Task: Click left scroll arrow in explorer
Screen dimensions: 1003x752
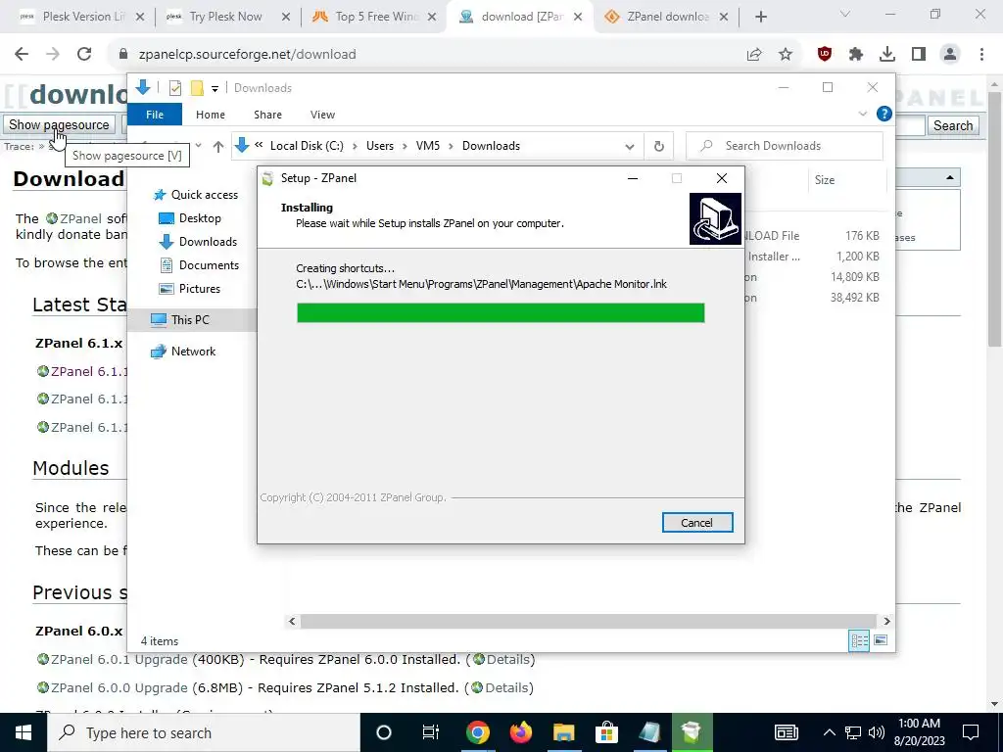Action: point(292,621)
